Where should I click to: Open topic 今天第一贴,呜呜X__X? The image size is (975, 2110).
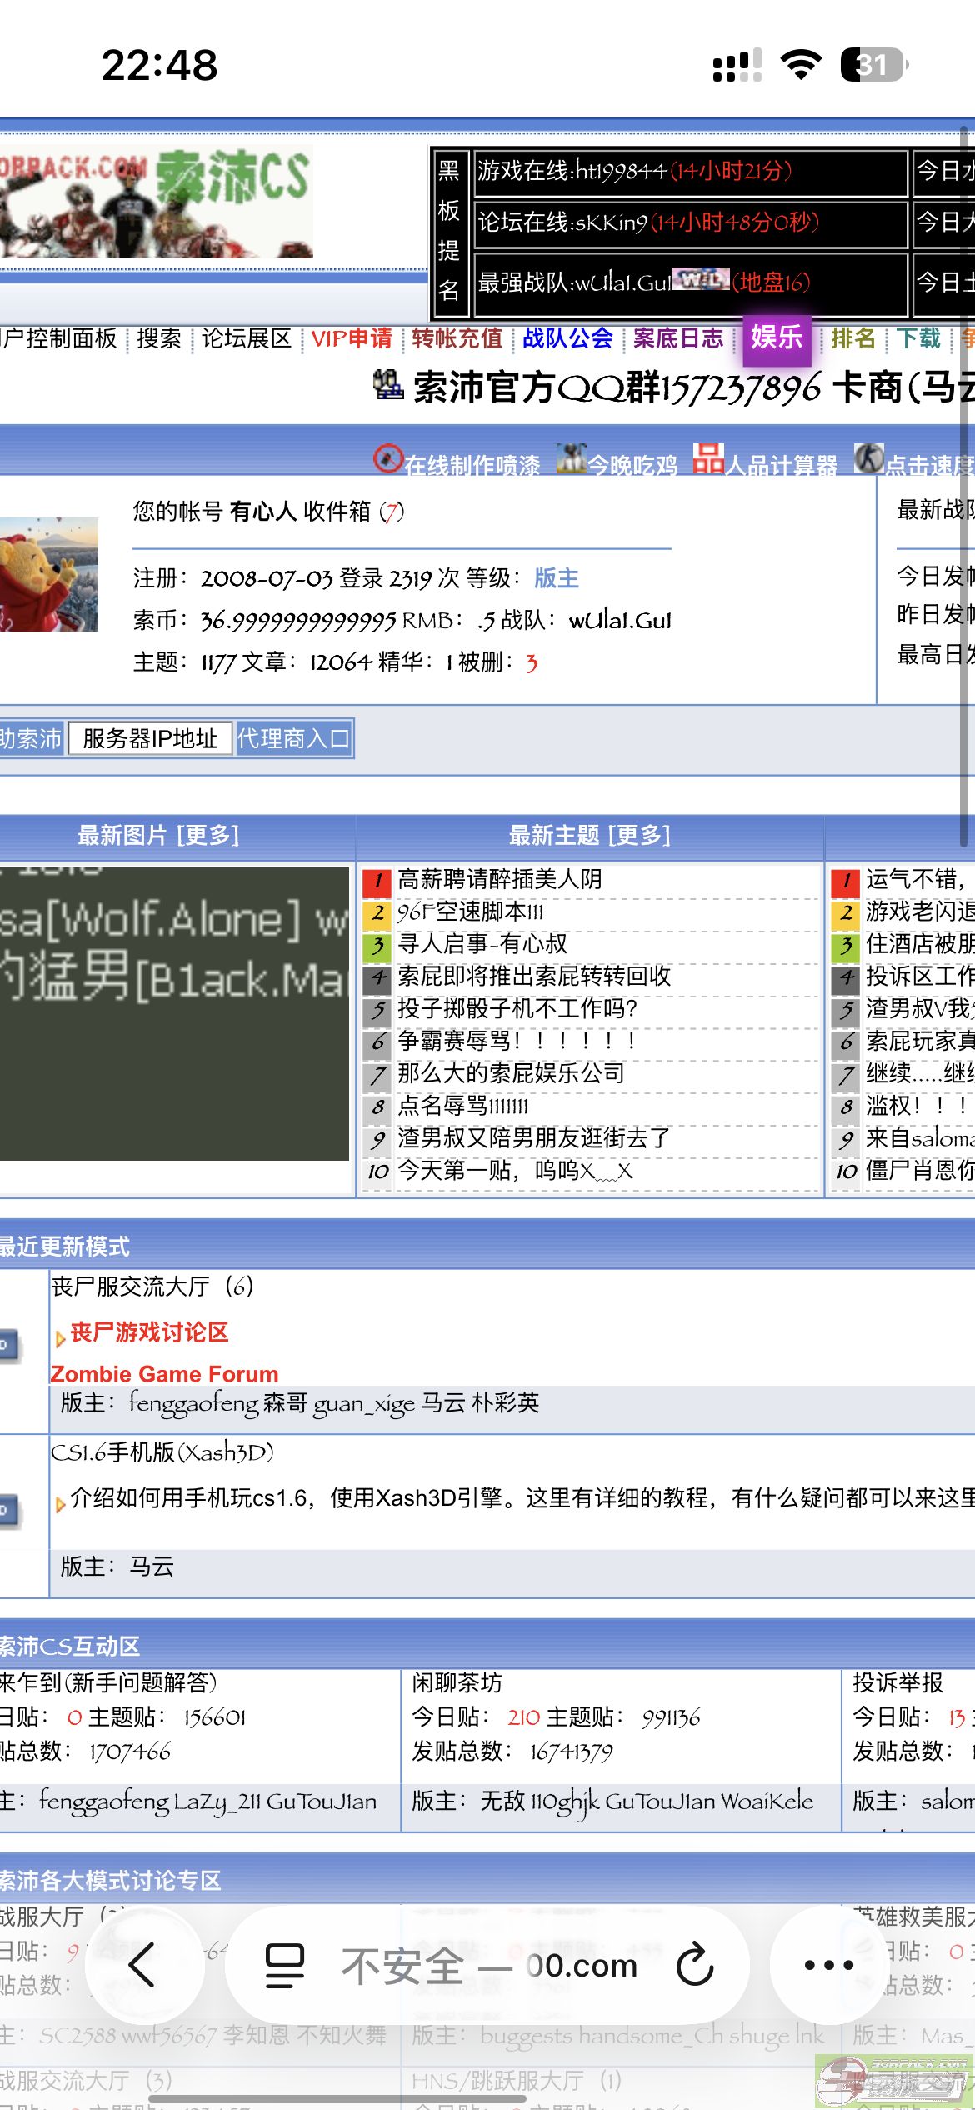516,1171
